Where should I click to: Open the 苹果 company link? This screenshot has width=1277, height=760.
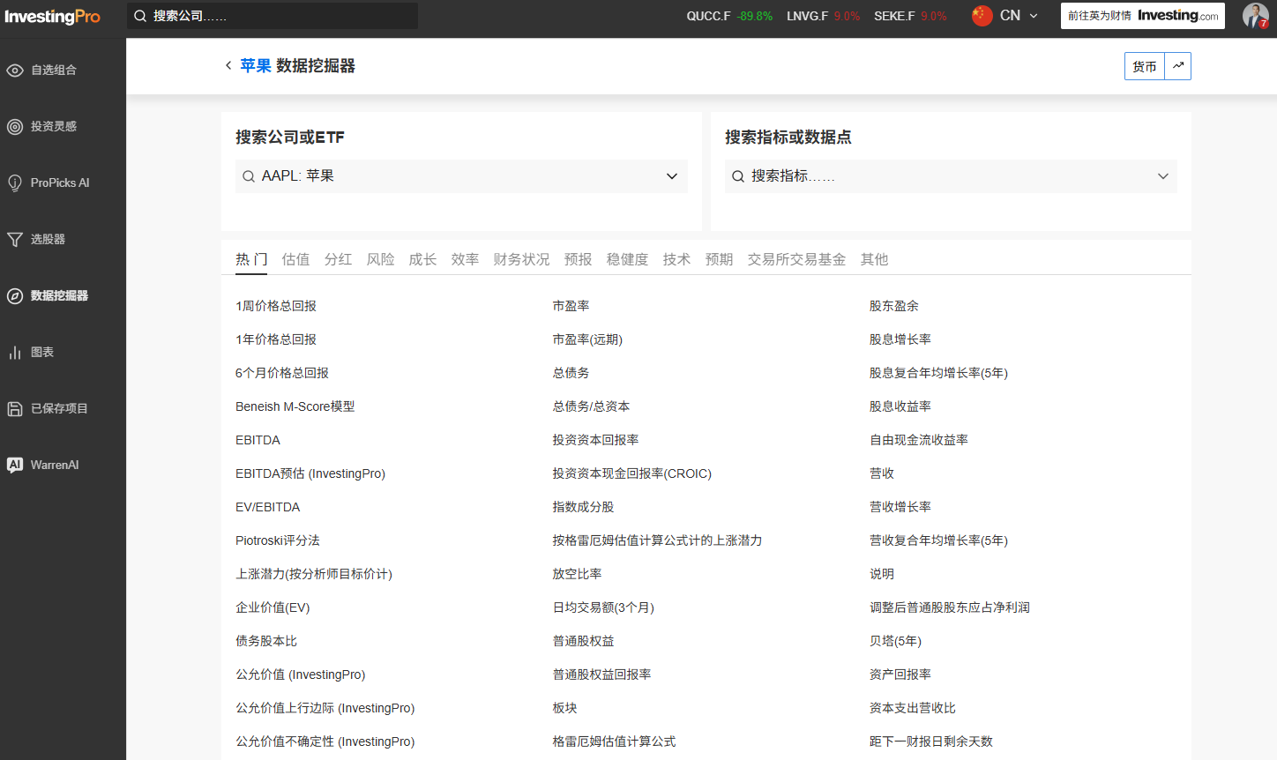256,65
